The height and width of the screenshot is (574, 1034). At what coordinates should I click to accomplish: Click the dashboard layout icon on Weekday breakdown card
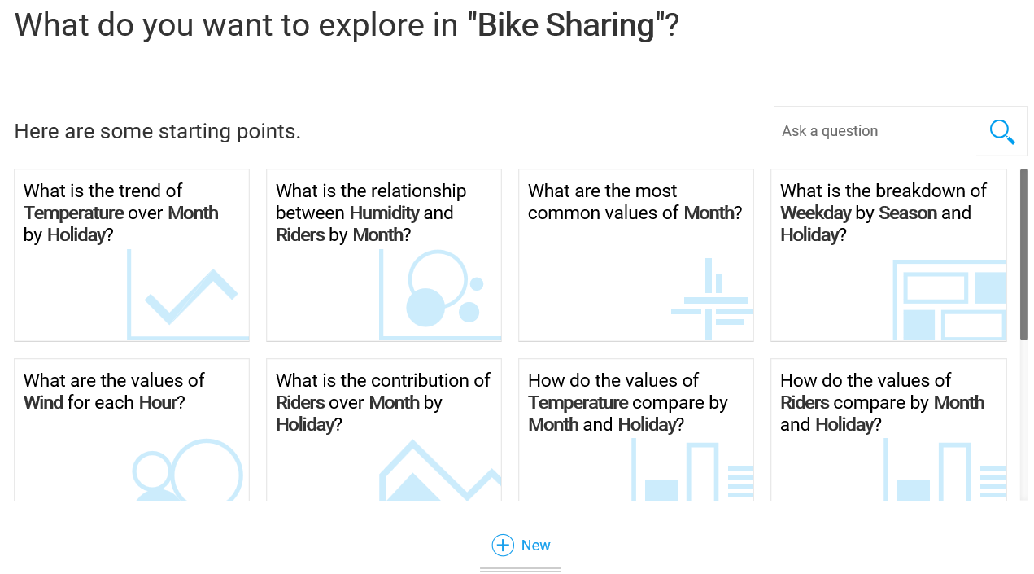[949, 300]
